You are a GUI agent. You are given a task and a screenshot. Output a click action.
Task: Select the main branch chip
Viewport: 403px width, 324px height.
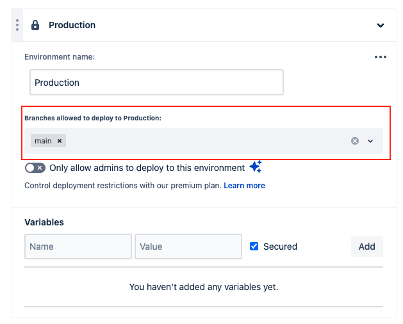coord(43,141)
